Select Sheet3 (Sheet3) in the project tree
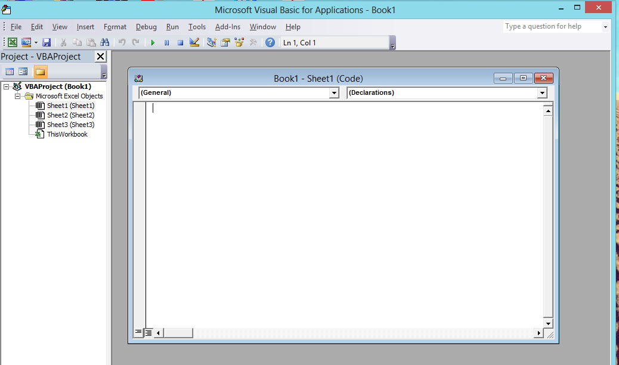This screenshot has height=365, width=619. pos(70,125)
